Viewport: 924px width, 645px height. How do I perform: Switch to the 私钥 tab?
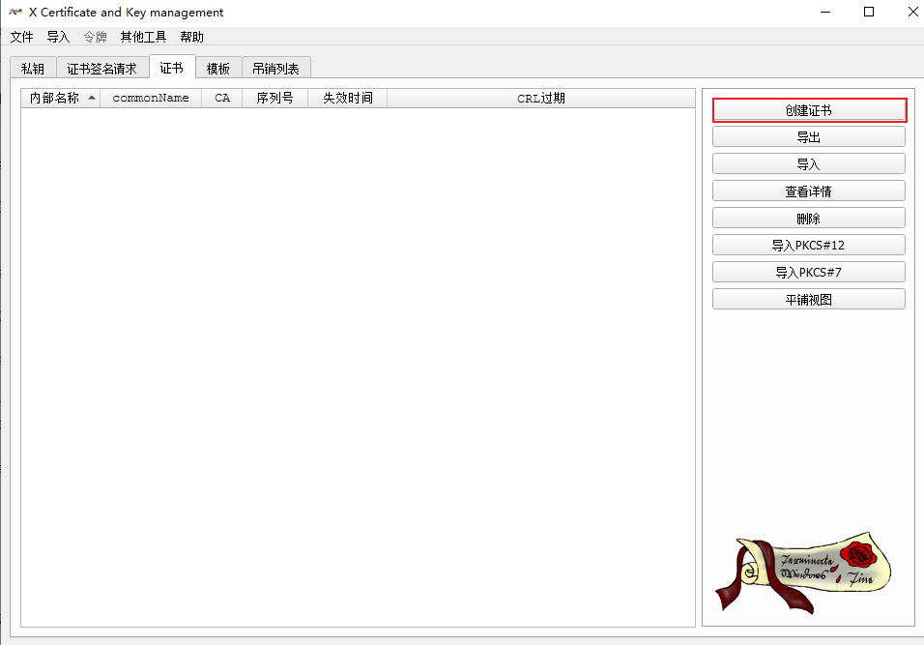point(32,68)
